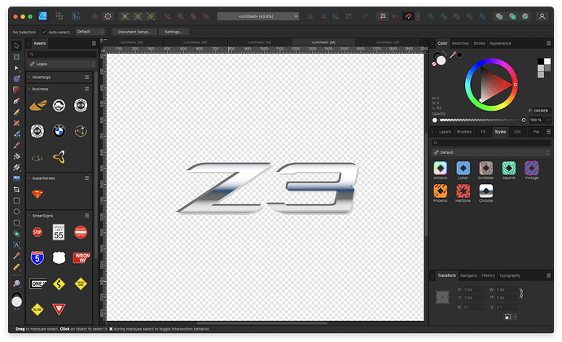Collapse the Superheroes asset subcategory
Screen dimensions: 562x342
point(29,178)
